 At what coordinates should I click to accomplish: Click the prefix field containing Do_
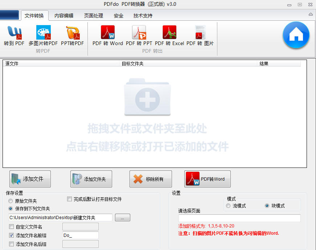tap(81, 235)
